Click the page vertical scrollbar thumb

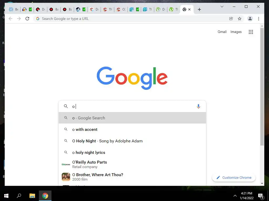(262, 87)
